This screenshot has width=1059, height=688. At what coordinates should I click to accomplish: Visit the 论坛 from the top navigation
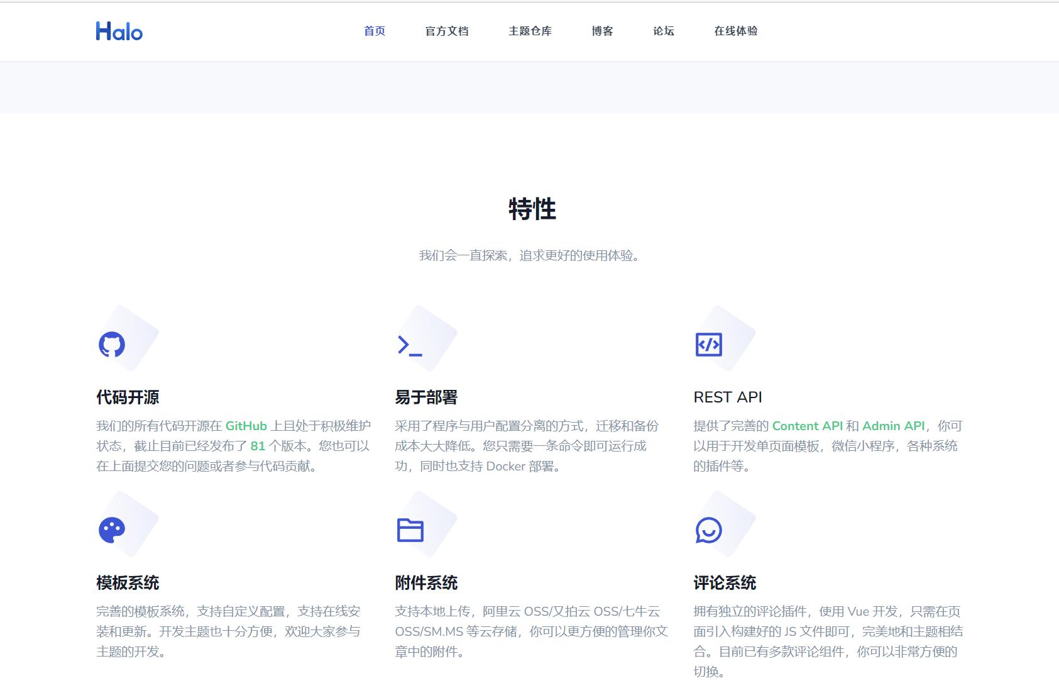coord(662,31)
